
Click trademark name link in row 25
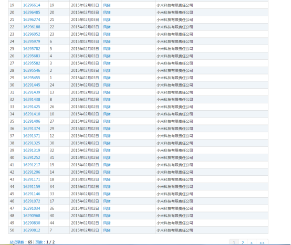coord(107,49)
